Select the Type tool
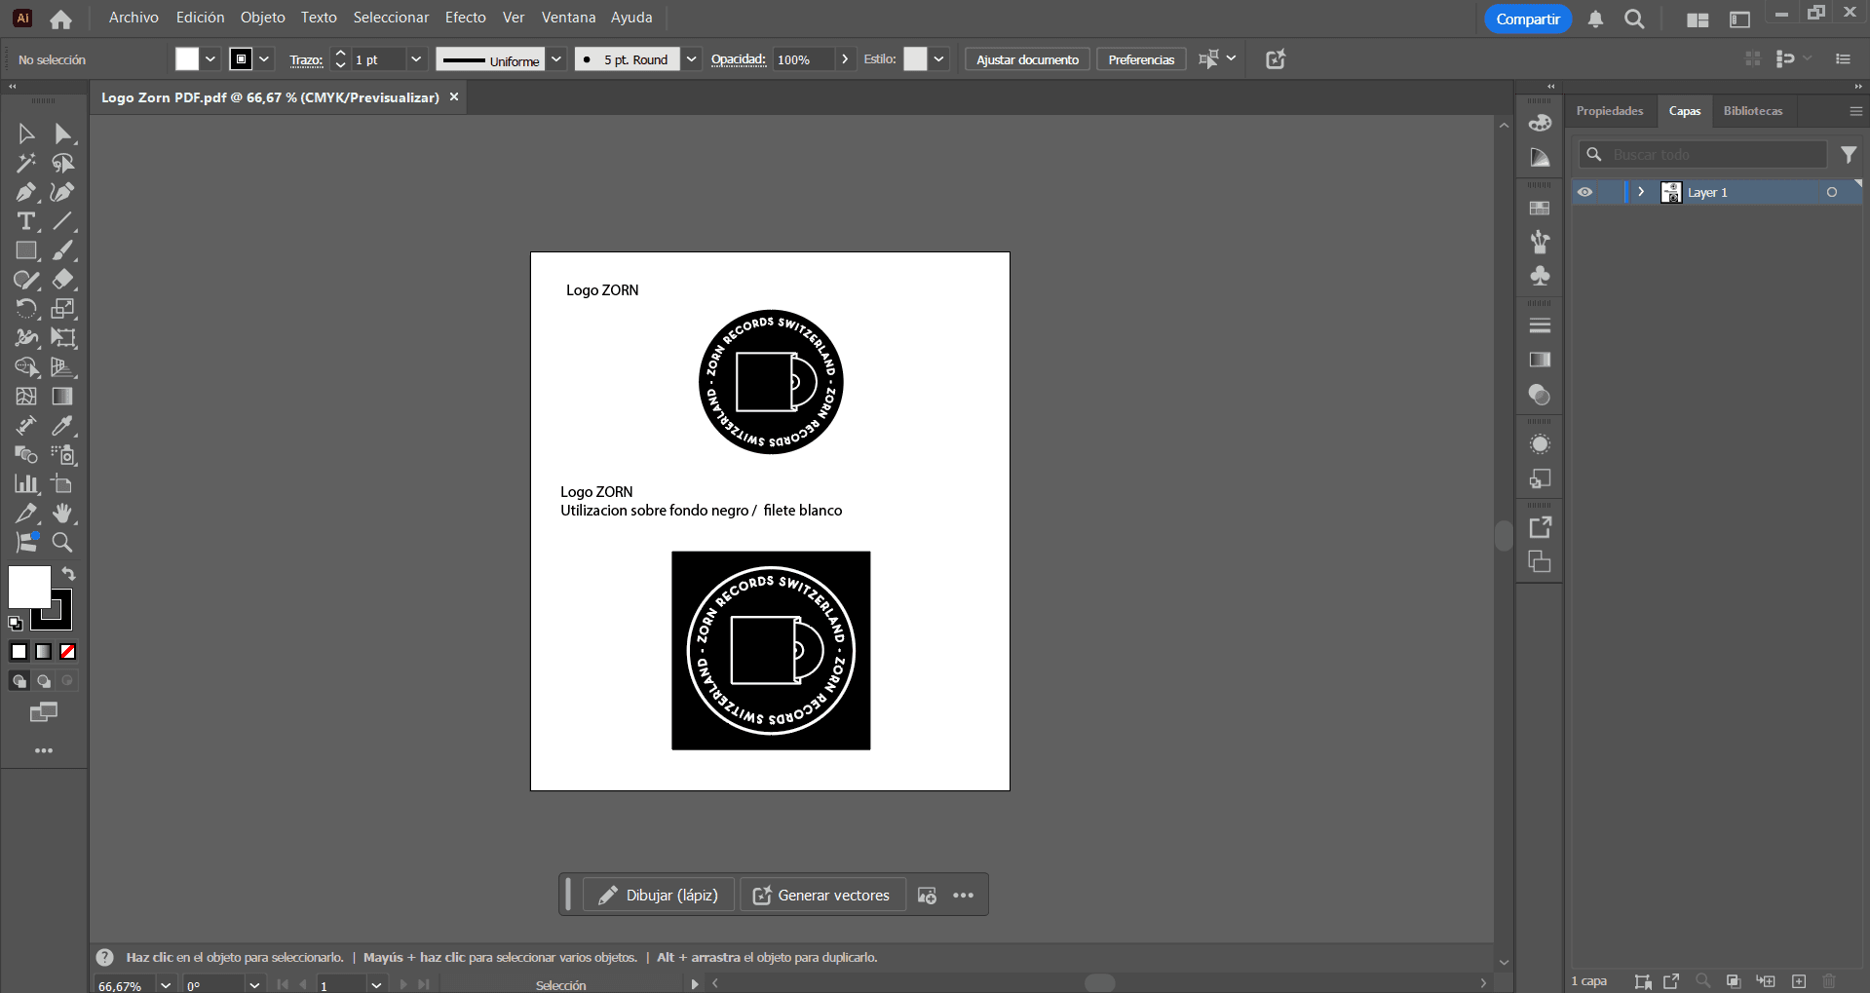 [26, 221]
